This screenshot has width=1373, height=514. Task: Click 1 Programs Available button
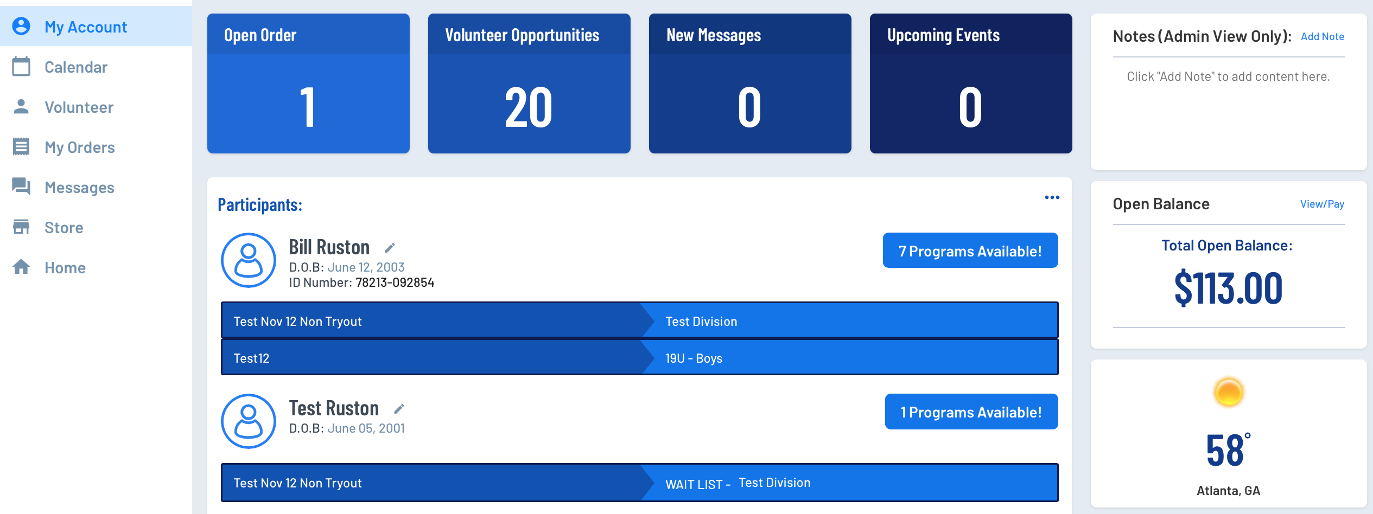click(971, 412)
